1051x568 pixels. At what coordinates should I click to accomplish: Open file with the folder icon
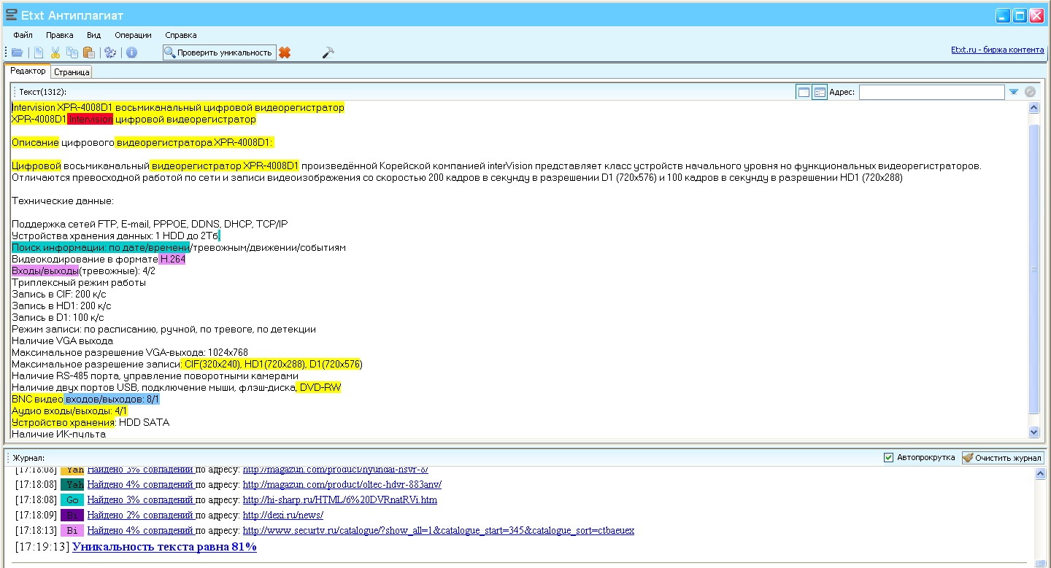[18, 52]
